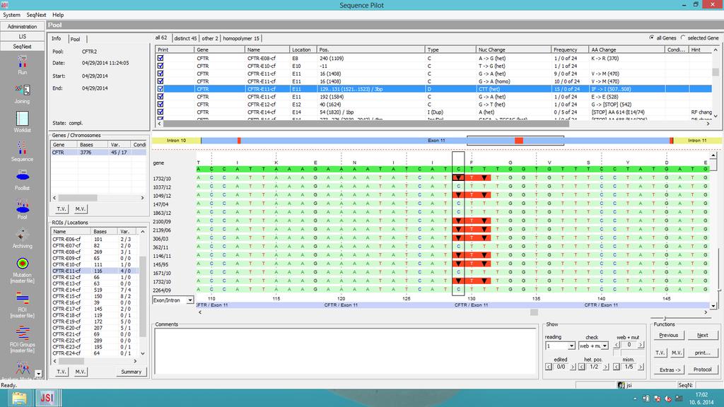The image size is (724, 407).
Task: Toggle print checkbox for G -> A (homo) row
Action: pyautogui.click(x=160, y=81)
